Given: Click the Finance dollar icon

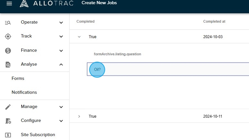Looking at the screenshot, I should 8,51.
